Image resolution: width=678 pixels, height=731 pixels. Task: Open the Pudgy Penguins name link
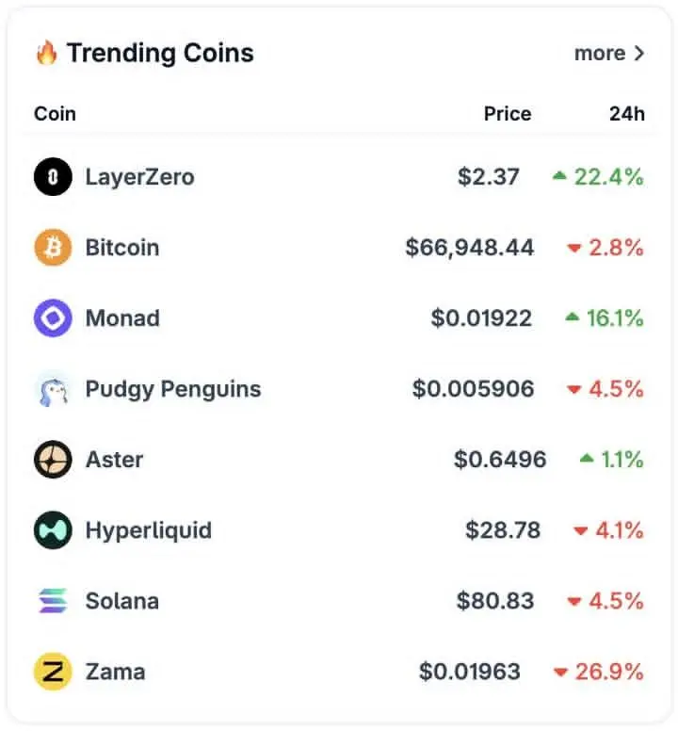[x=173, y=389]
